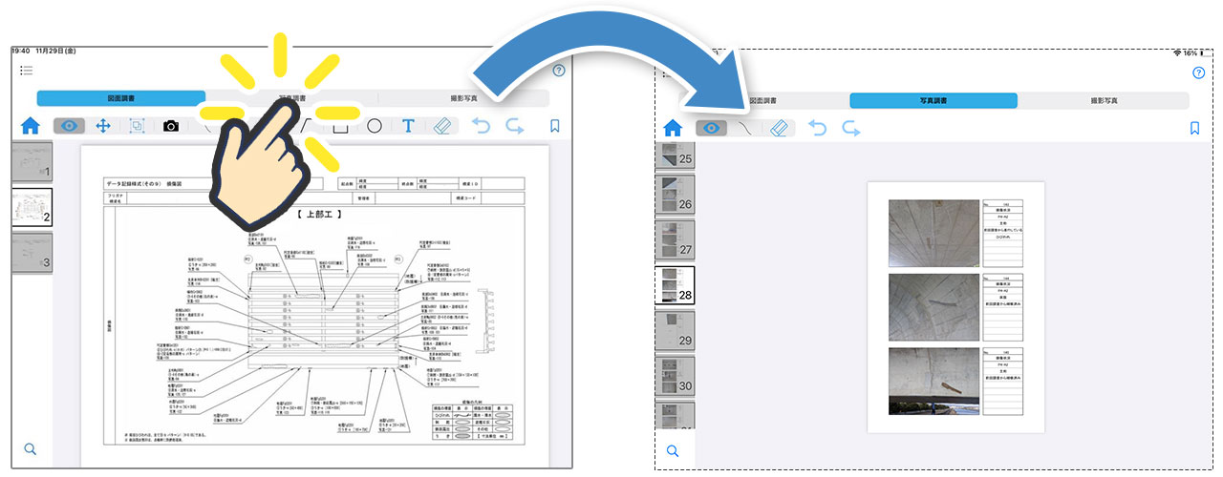Undo using the arrow next to the text eraser
The image size is (1223, 477).
tap(482, 126)
